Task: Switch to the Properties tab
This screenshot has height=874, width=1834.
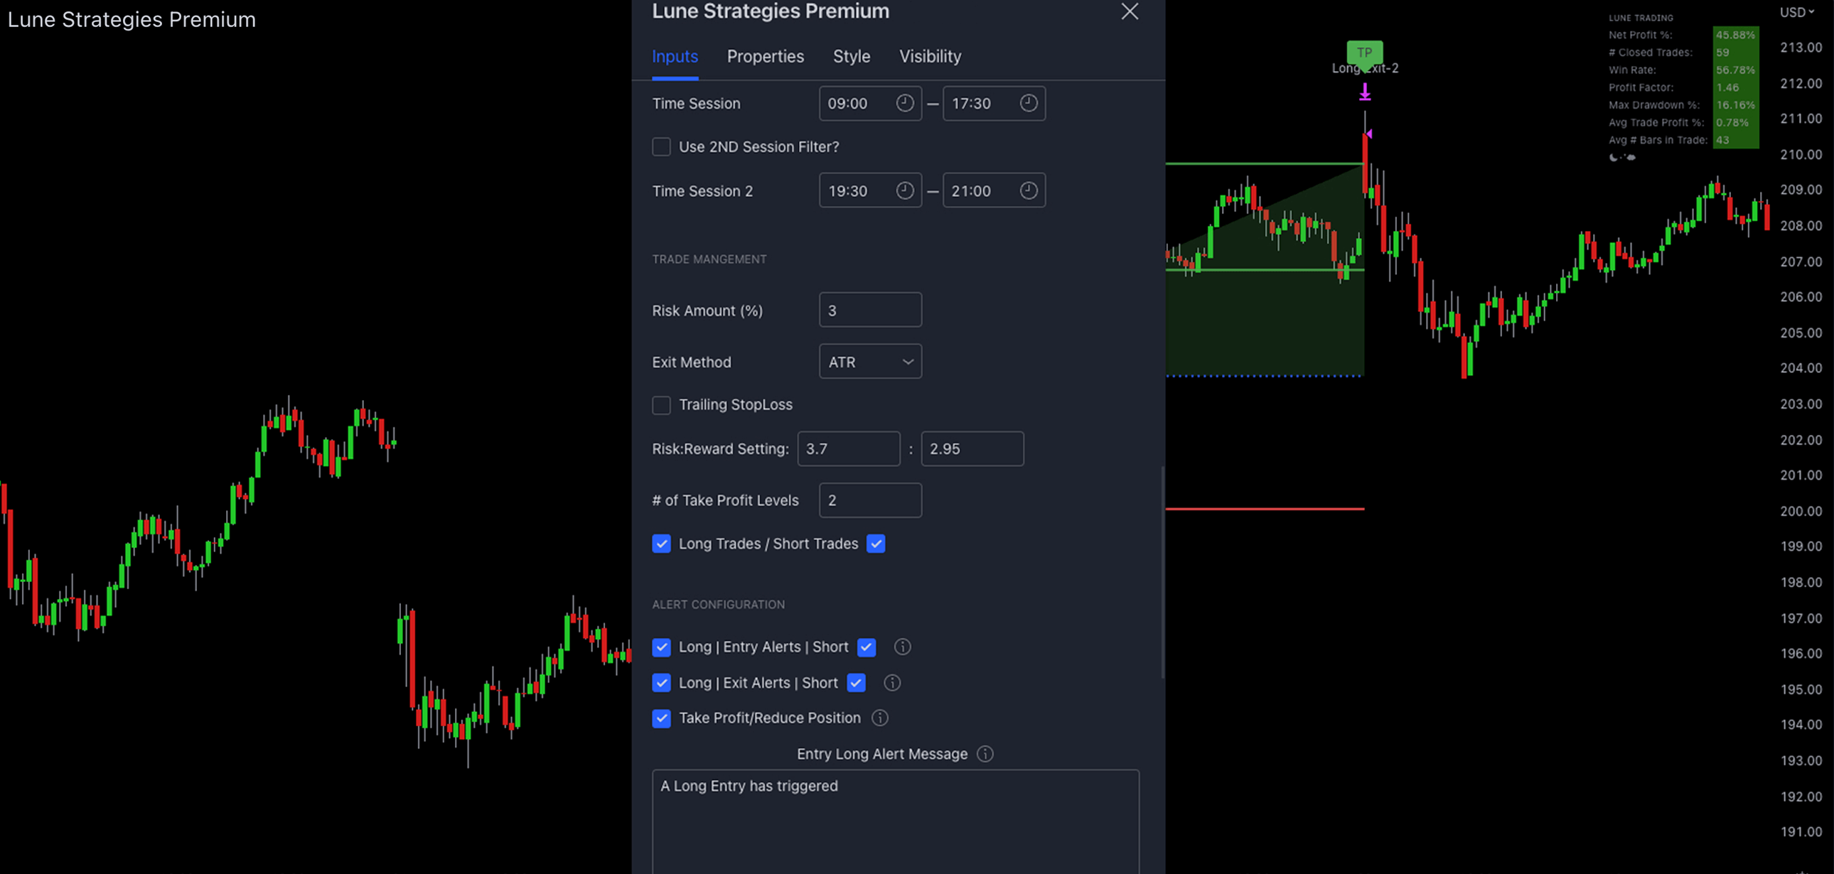Action: point(766,56)
